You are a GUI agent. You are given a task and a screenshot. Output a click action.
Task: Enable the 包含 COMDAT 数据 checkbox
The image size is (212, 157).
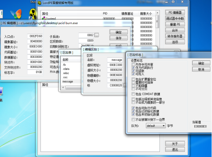(133, 94)
